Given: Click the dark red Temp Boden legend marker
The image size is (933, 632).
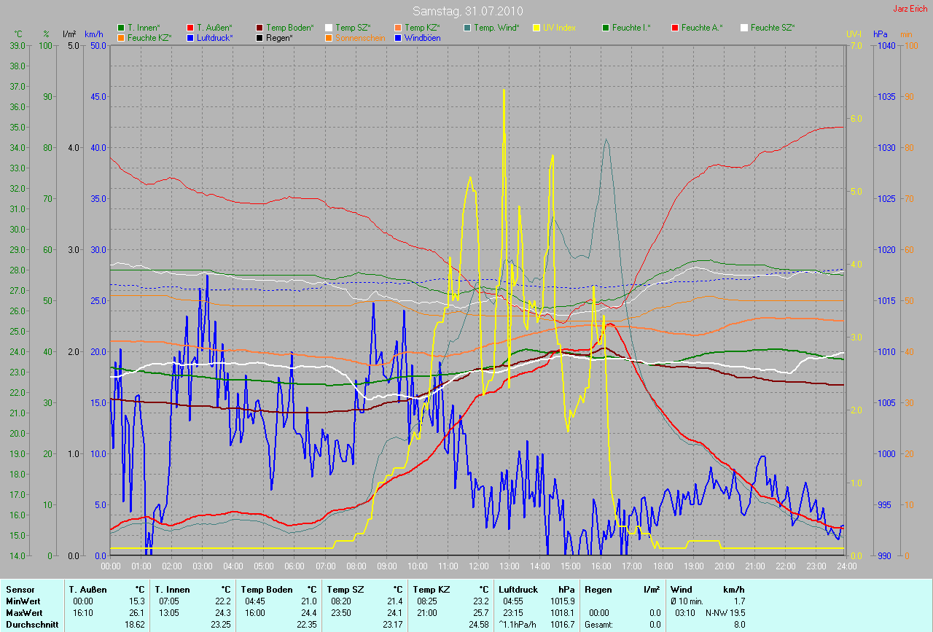Looking at the screenshot, I should coord(259,28).
